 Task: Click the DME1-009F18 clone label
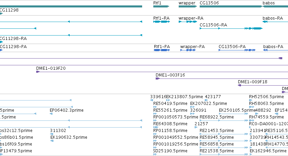[x=252, y=82]
